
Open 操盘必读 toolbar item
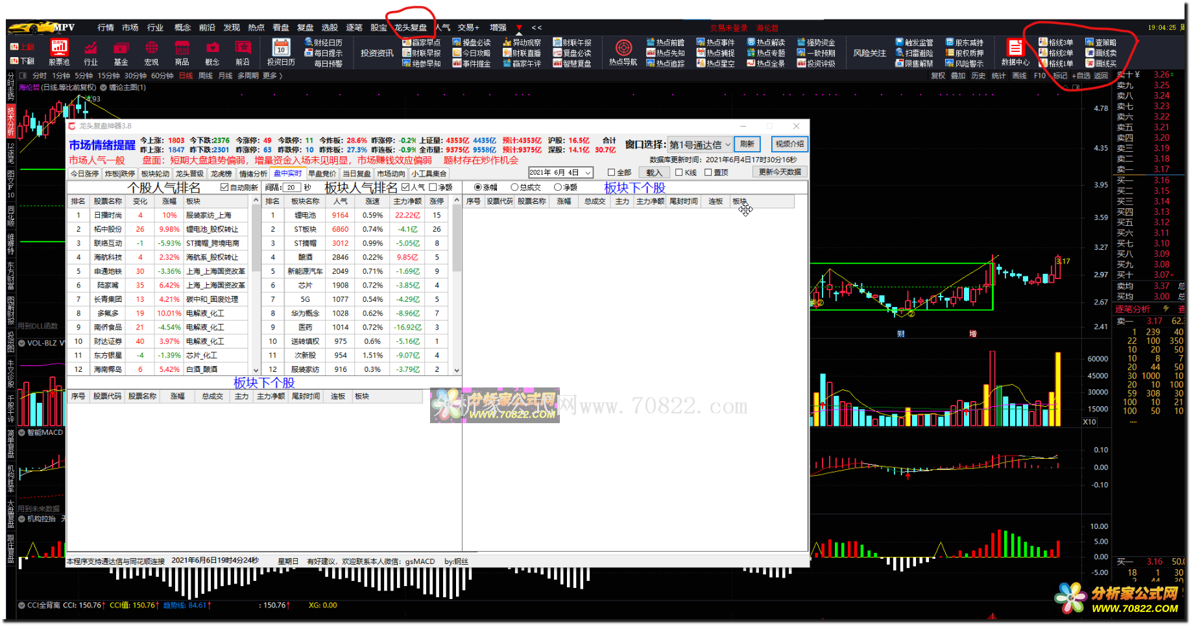click(472, 43)
